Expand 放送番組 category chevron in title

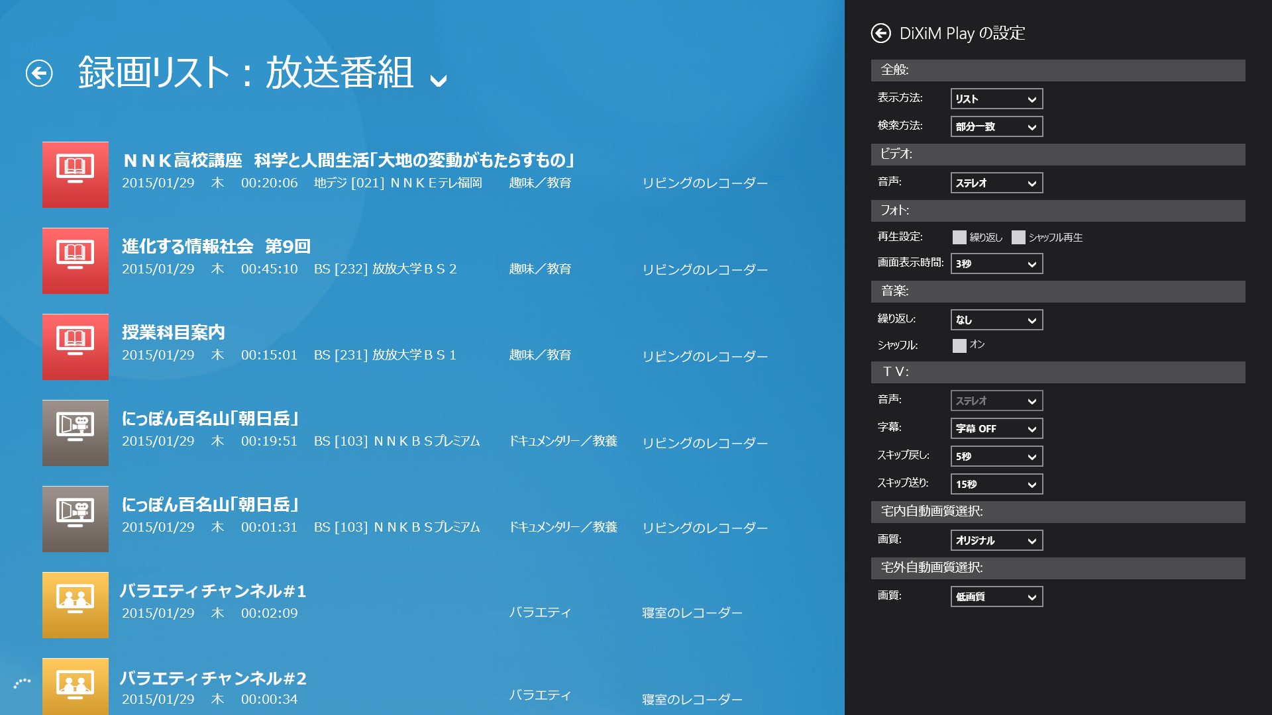438,81
